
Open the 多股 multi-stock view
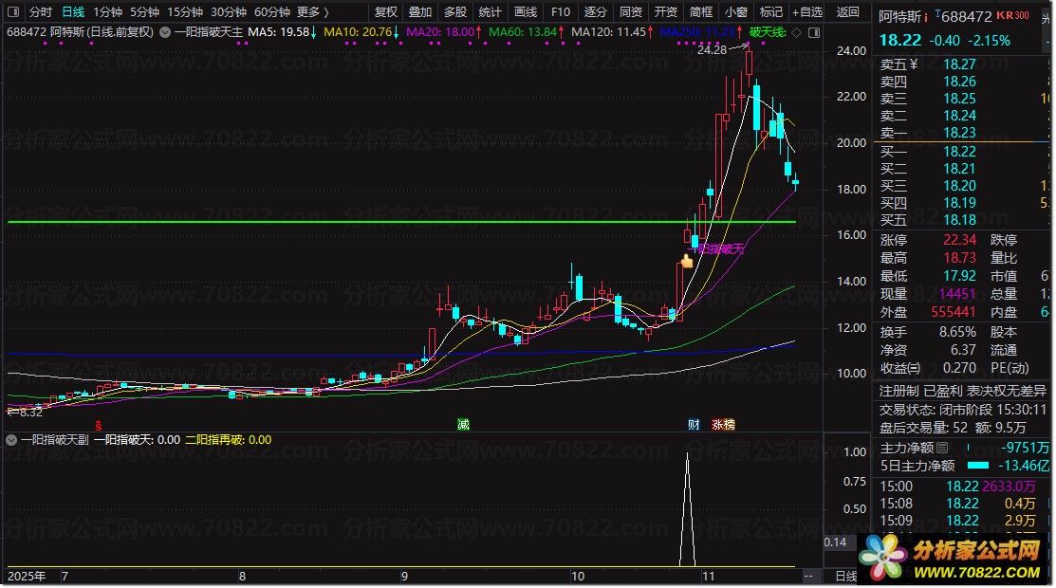point(455,11)
